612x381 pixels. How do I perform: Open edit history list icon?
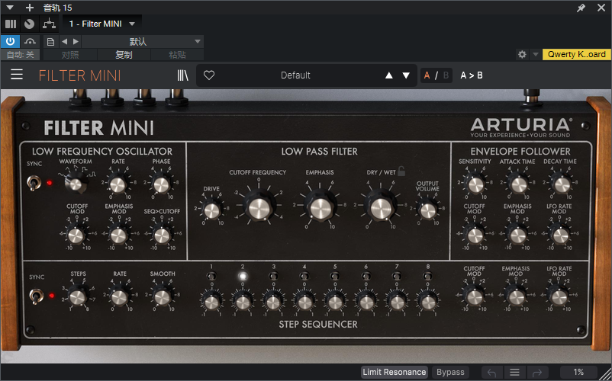pos(514,373)
